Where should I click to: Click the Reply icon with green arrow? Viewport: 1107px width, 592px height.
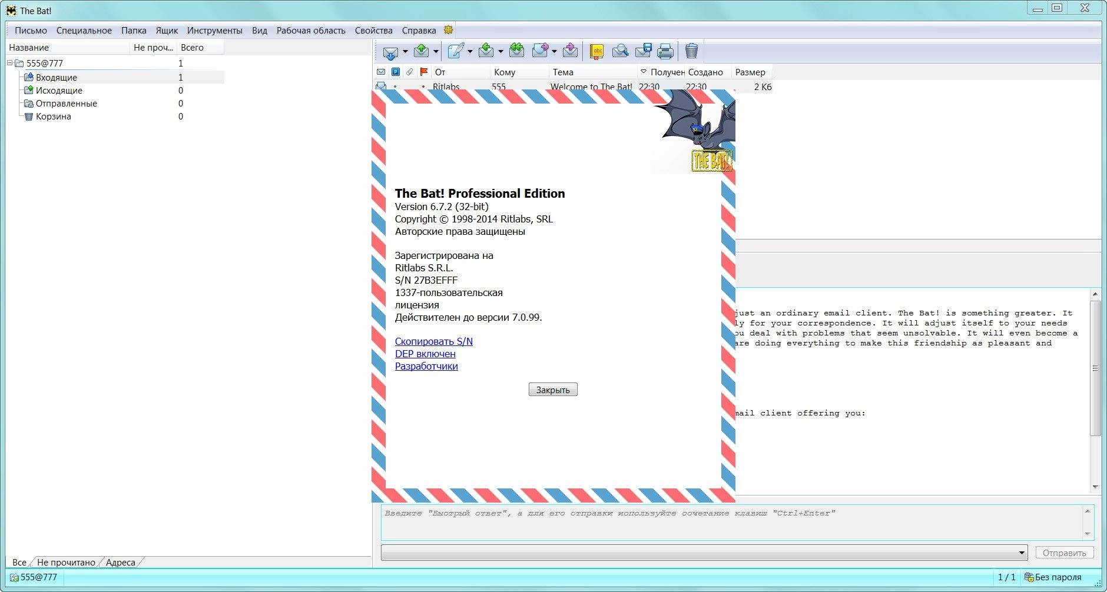[486, 51]
